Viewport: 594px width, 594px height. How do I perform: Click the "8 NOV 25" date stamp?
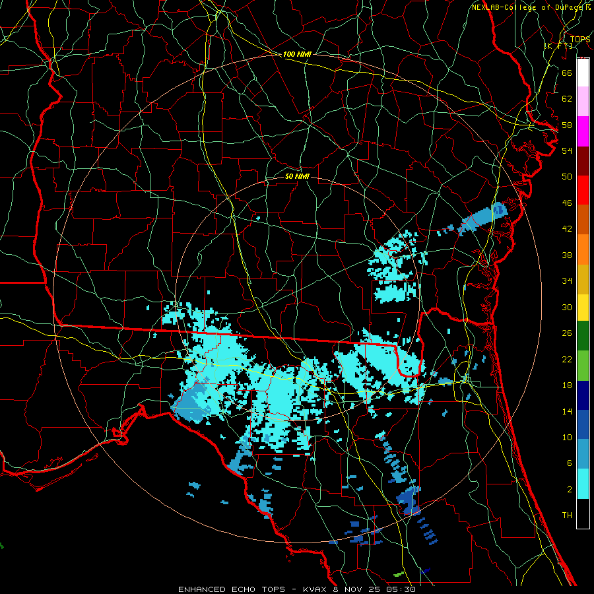358,589
